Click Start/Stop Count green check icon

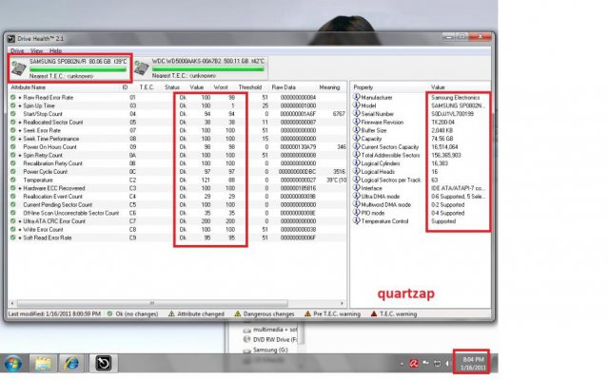[x=13, y=114]
